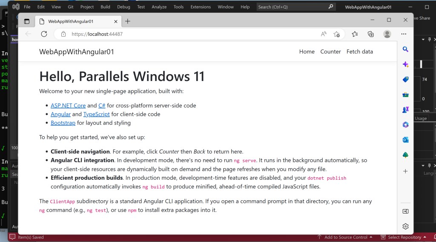Open Copilot sparkle icon in sidebar
This screenshot has width=436, height=242.
click(x=405, y=64)
